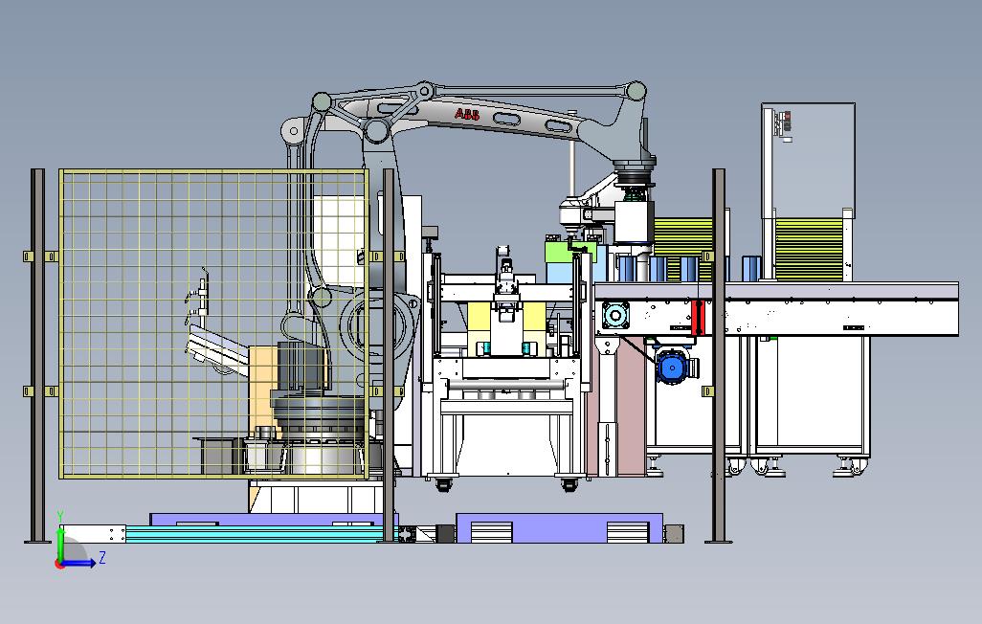Select the yellow safety fence mesh panel

point(212,323)
